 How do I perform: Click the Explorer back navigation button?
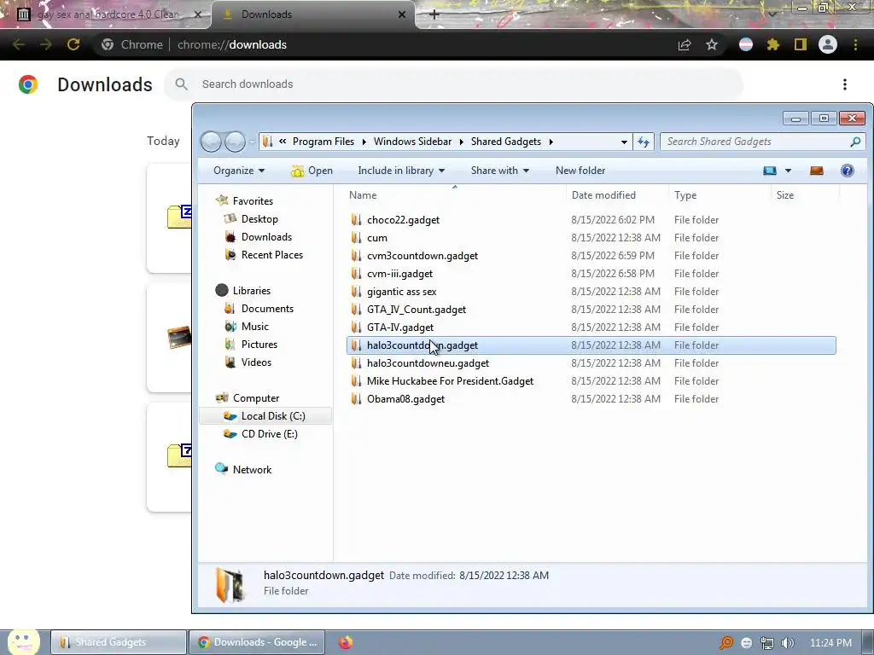pyautogui.click(x=212, y=142)
